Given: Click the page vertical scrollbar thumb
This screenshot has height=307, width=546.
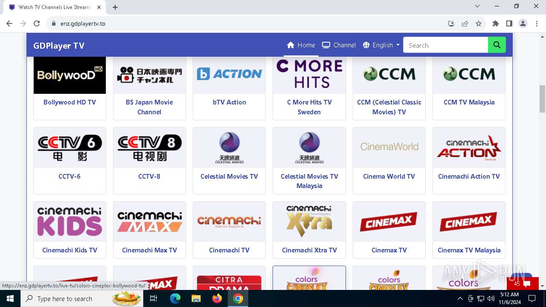Looking at the screenshot, I should 542,98.
